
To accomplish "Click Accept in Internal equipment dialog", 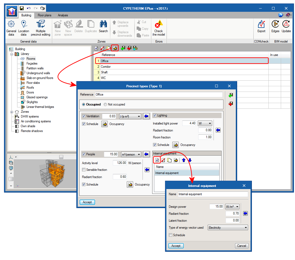I will coord(176,246).
